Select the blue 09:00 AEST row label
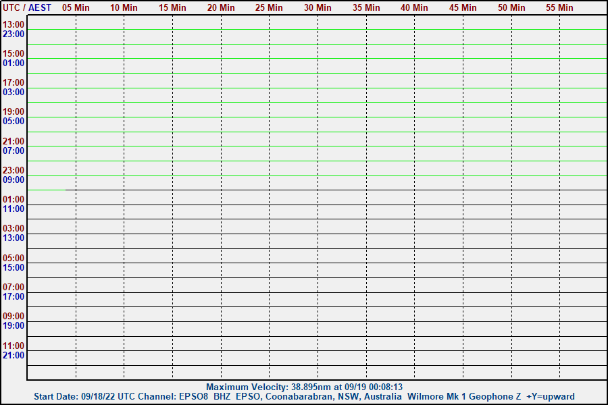 tap(14, 180)
